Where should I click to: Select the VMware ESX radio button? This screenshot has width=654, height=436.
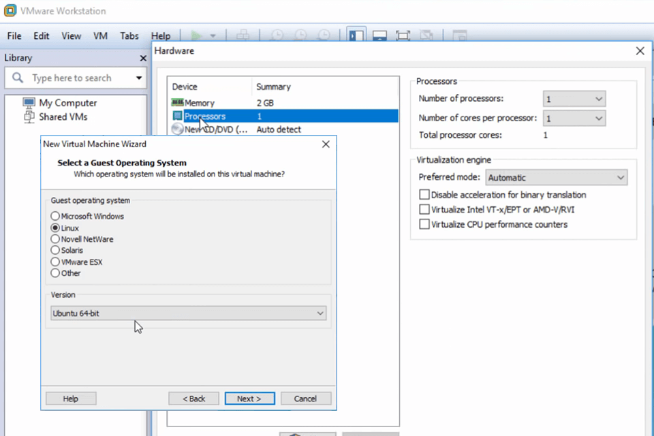tap(55, 262)
